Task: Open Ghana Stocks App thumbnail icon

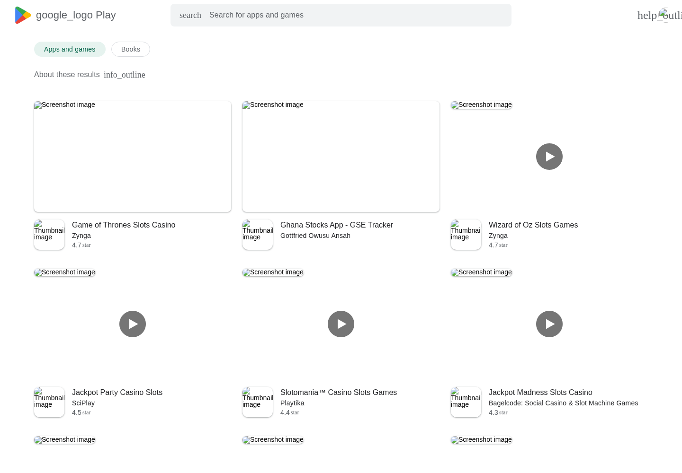Action: point(258,235)
